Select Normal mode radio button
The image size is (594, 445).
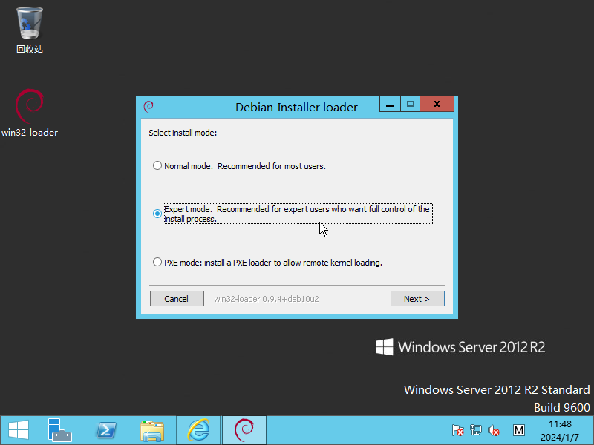[157, 165]
